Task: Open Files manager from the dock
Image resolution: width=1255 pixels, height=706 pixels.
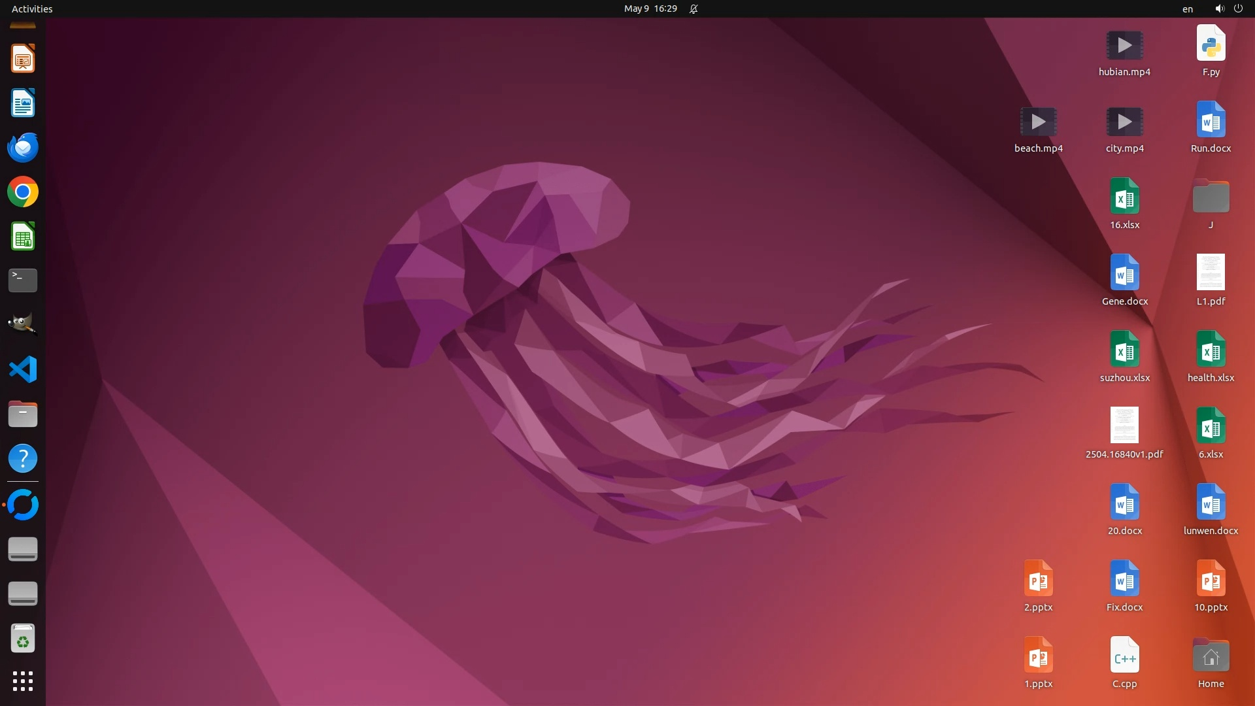Action: tap(23, 414)
